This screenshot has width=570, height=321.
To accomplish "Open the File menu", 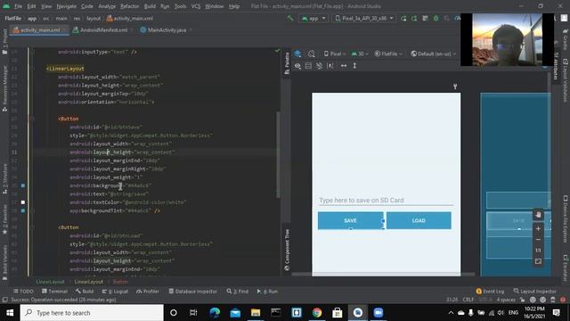I will coord(18,6).
